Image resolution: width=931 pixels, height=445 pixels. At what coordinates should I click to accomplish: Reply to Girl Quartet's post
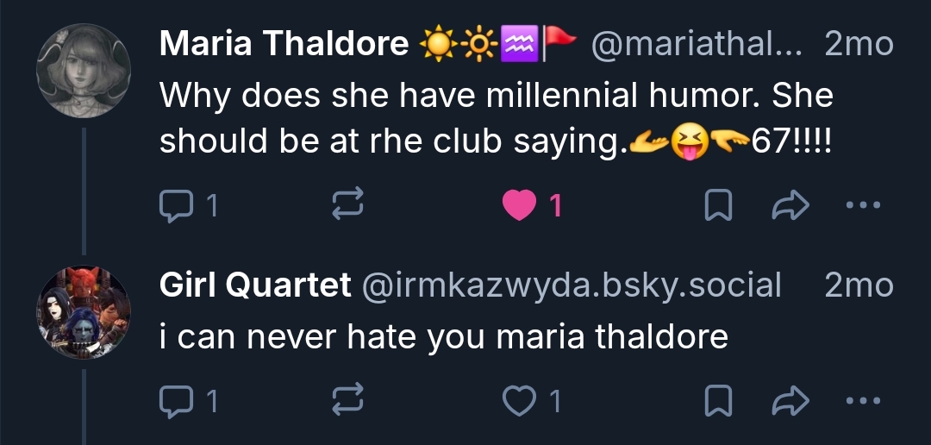(177, 399)
